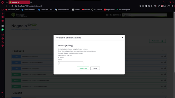
Task: Open the Opera GX main menu logo
Action: pos(3,3)
